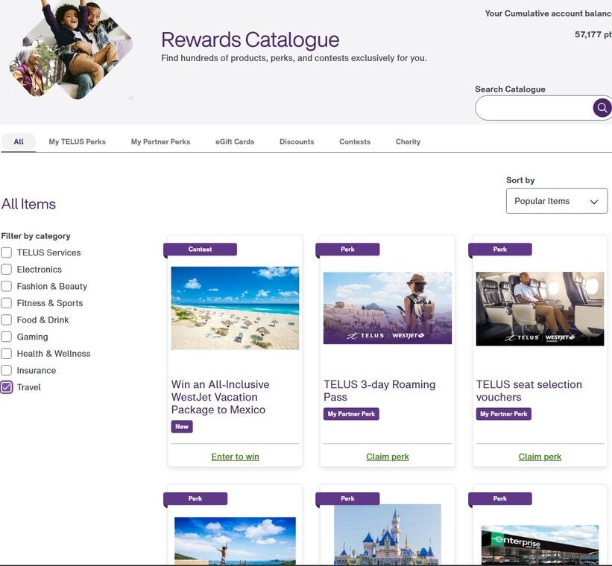Open the Popular Items sort dropdown
Image resolution: width=612 pixels, height=566 pixels.
tap(556, 200)
